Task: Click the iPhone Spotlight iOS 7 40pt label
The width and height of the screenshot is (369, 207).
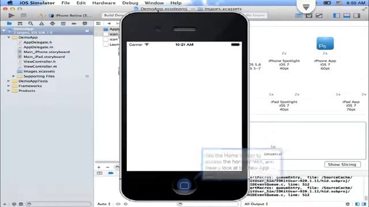Action: (284, 64)
